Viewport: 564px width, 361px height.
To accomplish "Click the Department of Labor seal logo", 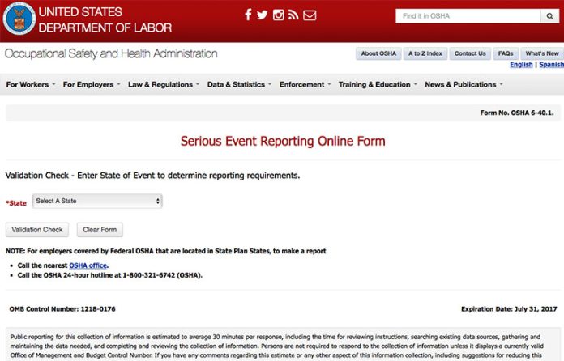I will [x=19, y=19].
